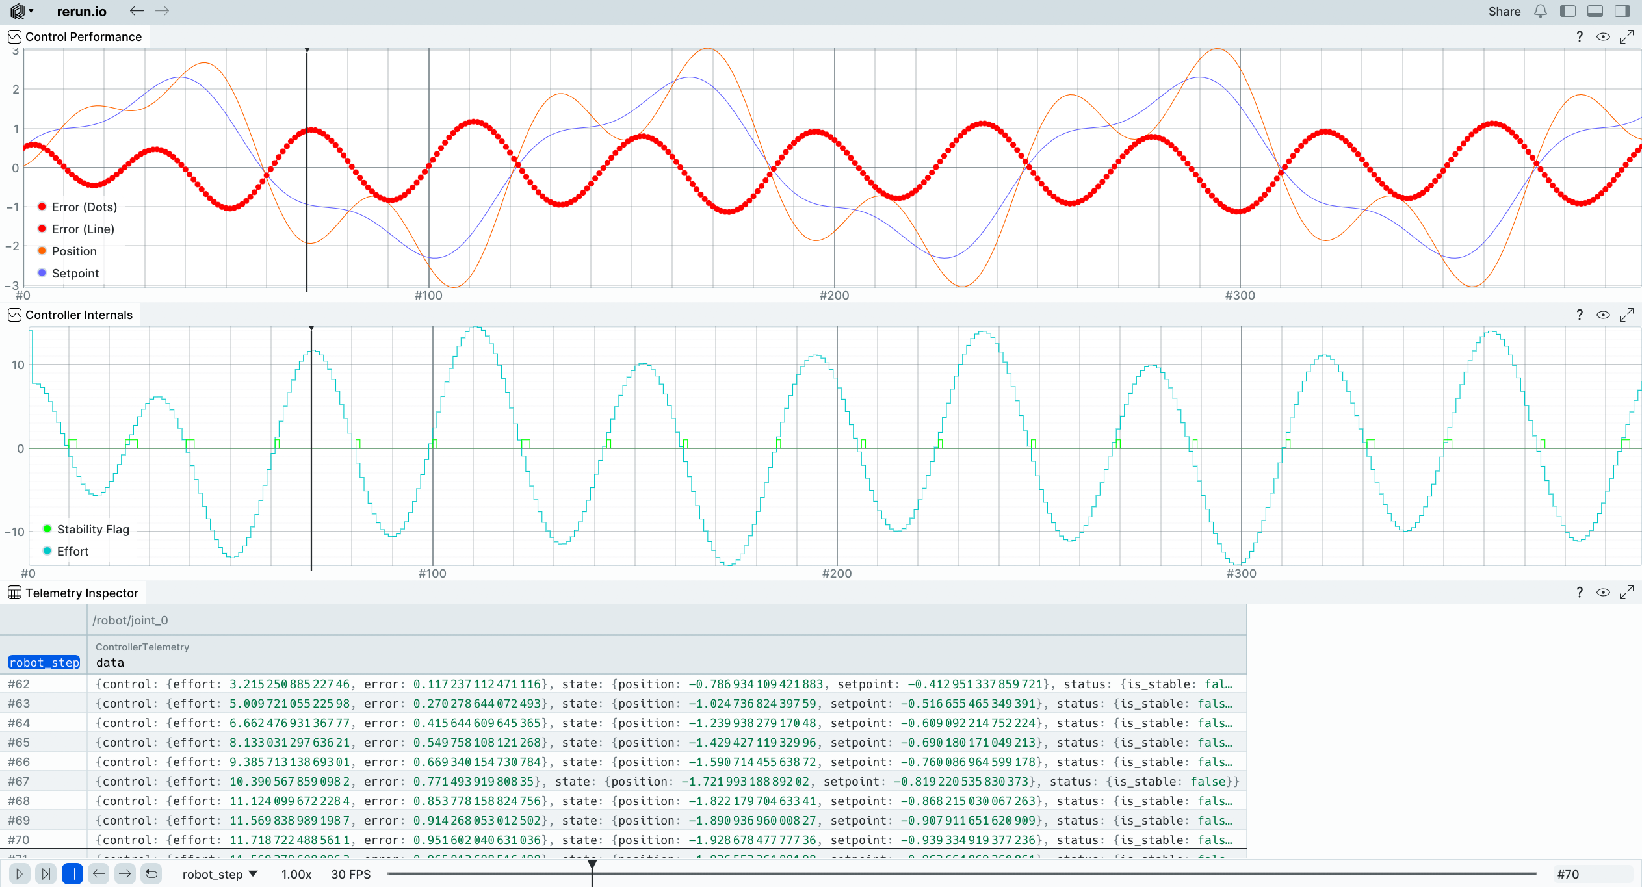This screenshot has height=887, width=1642.
Task: Open the robot_step timeline dropdown
Action: tap(220, 874)
